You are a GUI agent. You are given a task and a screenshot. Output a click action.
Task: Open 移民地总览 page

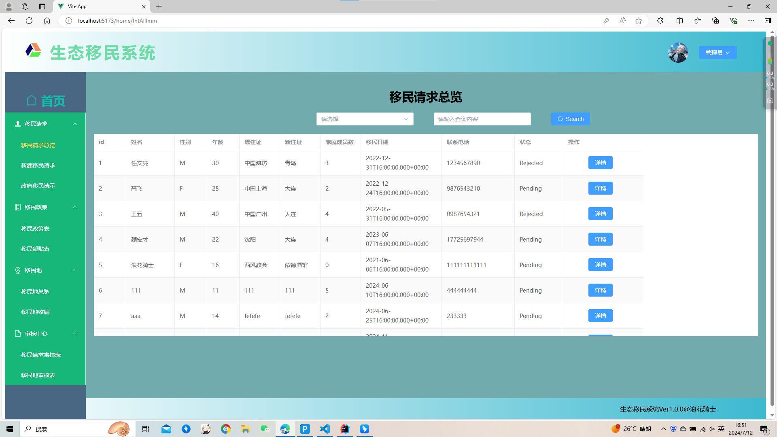[x=35, y=292]
